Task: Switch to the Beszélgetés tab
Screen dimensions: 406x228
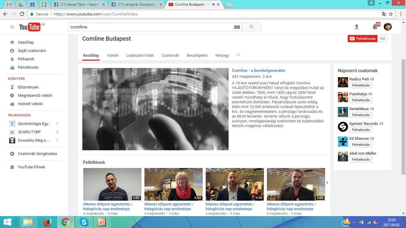Action: 197,55
